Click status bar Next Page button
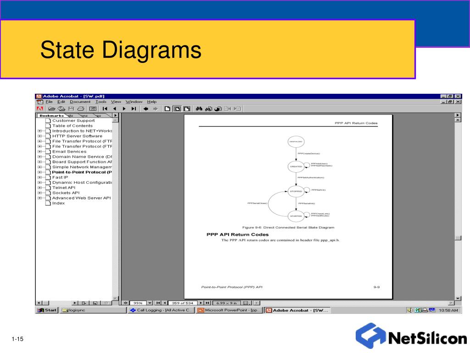Image resolution: width=470 pixels, height=353 pixels. click(x=201, y=303)
